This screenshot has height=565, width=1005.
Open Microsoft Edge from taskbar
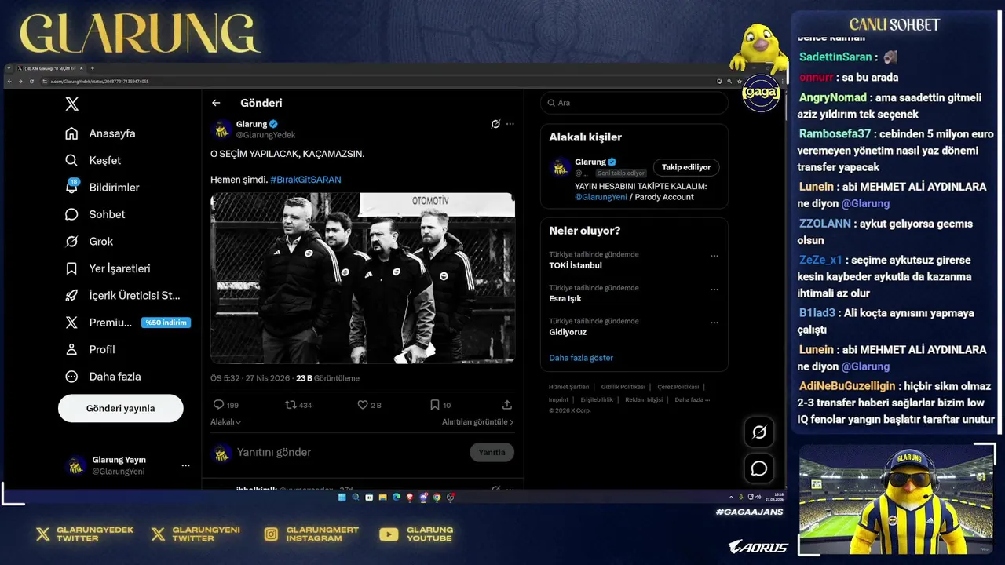(x=397, y=497)
